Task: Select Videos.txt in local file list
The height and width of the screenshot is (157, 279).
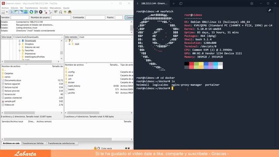Action: click(x=9, y=105)
